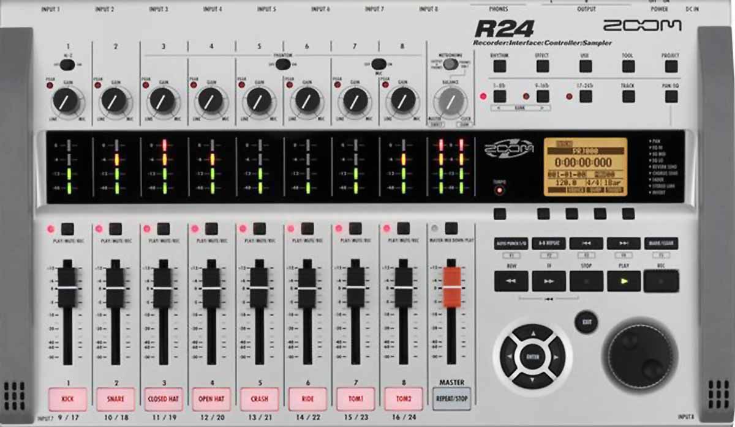Trigger the CLOSED HAT pad
The width and height of the screenshot is (735, 427).
pos(164,399)
